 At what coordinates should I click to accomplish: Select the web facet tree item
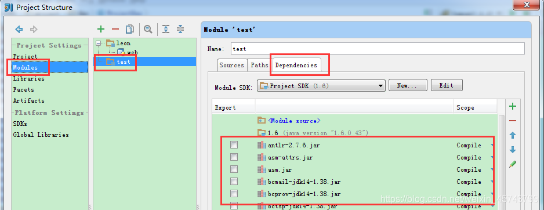click(132, 52)
